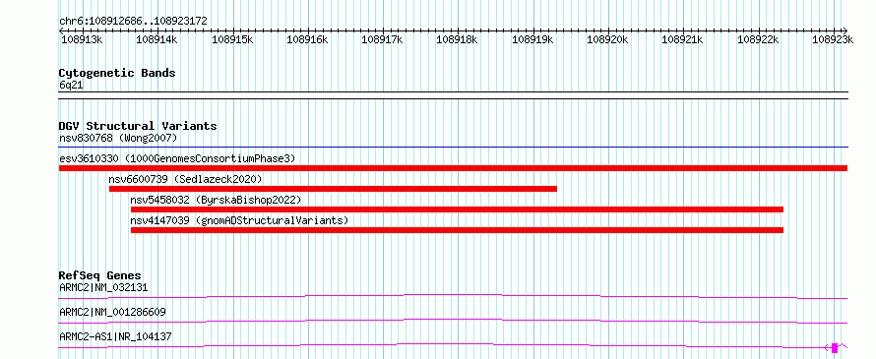The image size is (876, 359).
Task: Open gene ARMC2-AS1|NR_104137 label
Action: [115, 336]
